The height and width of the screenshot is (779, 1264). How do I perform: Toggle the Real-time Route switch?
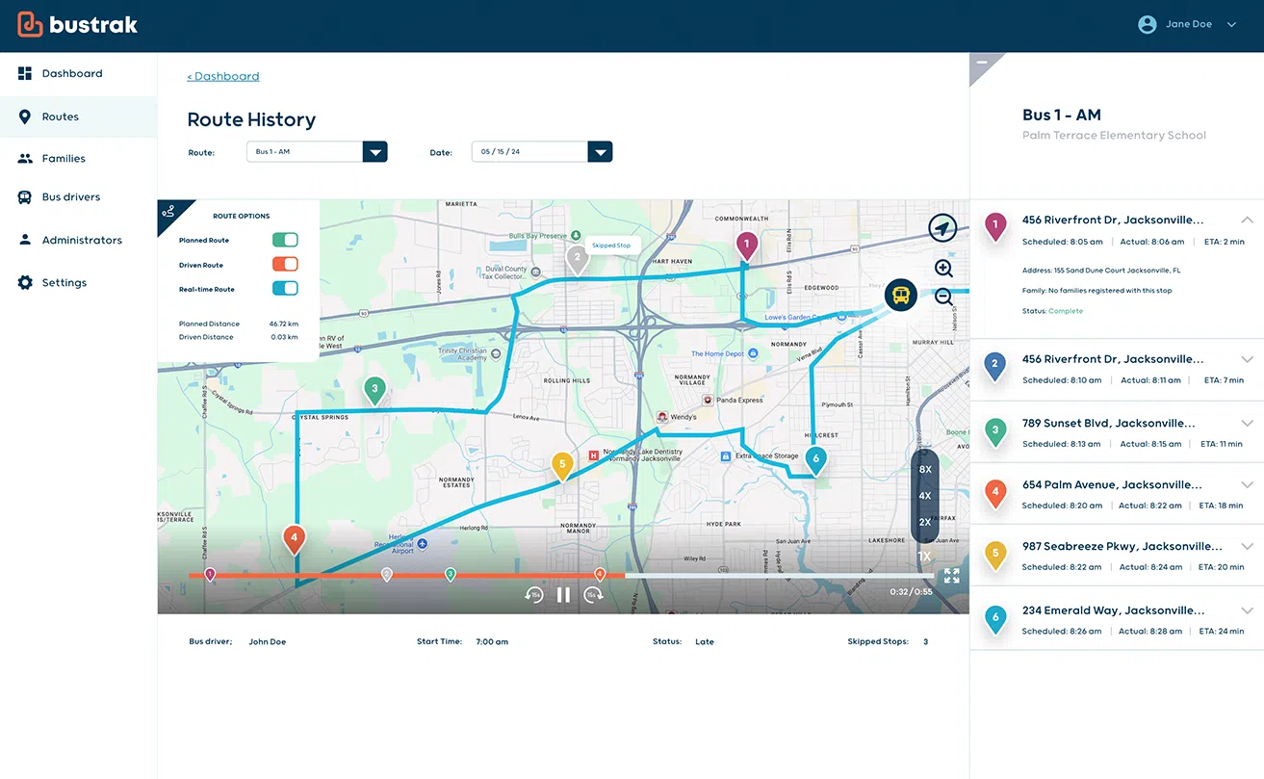click(285, 289)
